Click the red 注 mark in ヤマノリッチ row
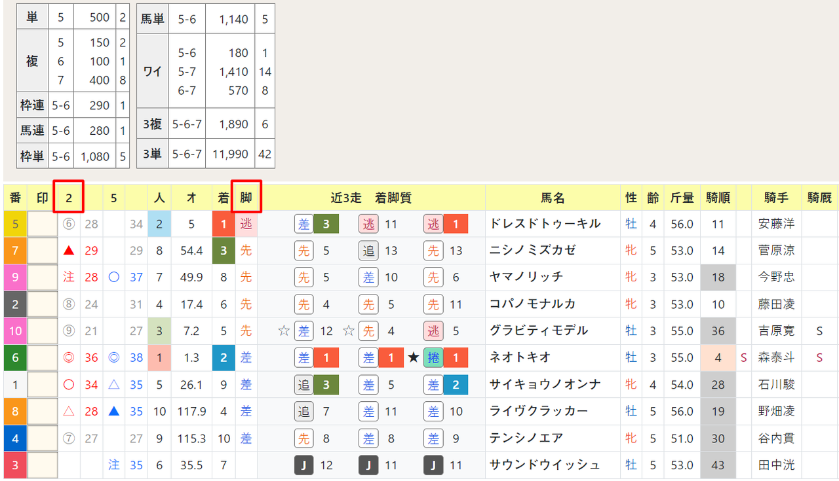 coord(68,277)
